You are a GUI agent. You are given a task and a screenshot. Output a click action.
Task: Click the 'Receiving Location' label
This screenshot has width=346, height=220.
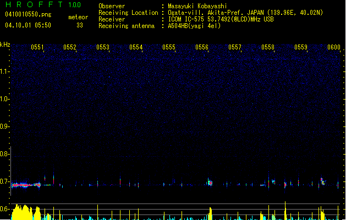coord(128,13)
